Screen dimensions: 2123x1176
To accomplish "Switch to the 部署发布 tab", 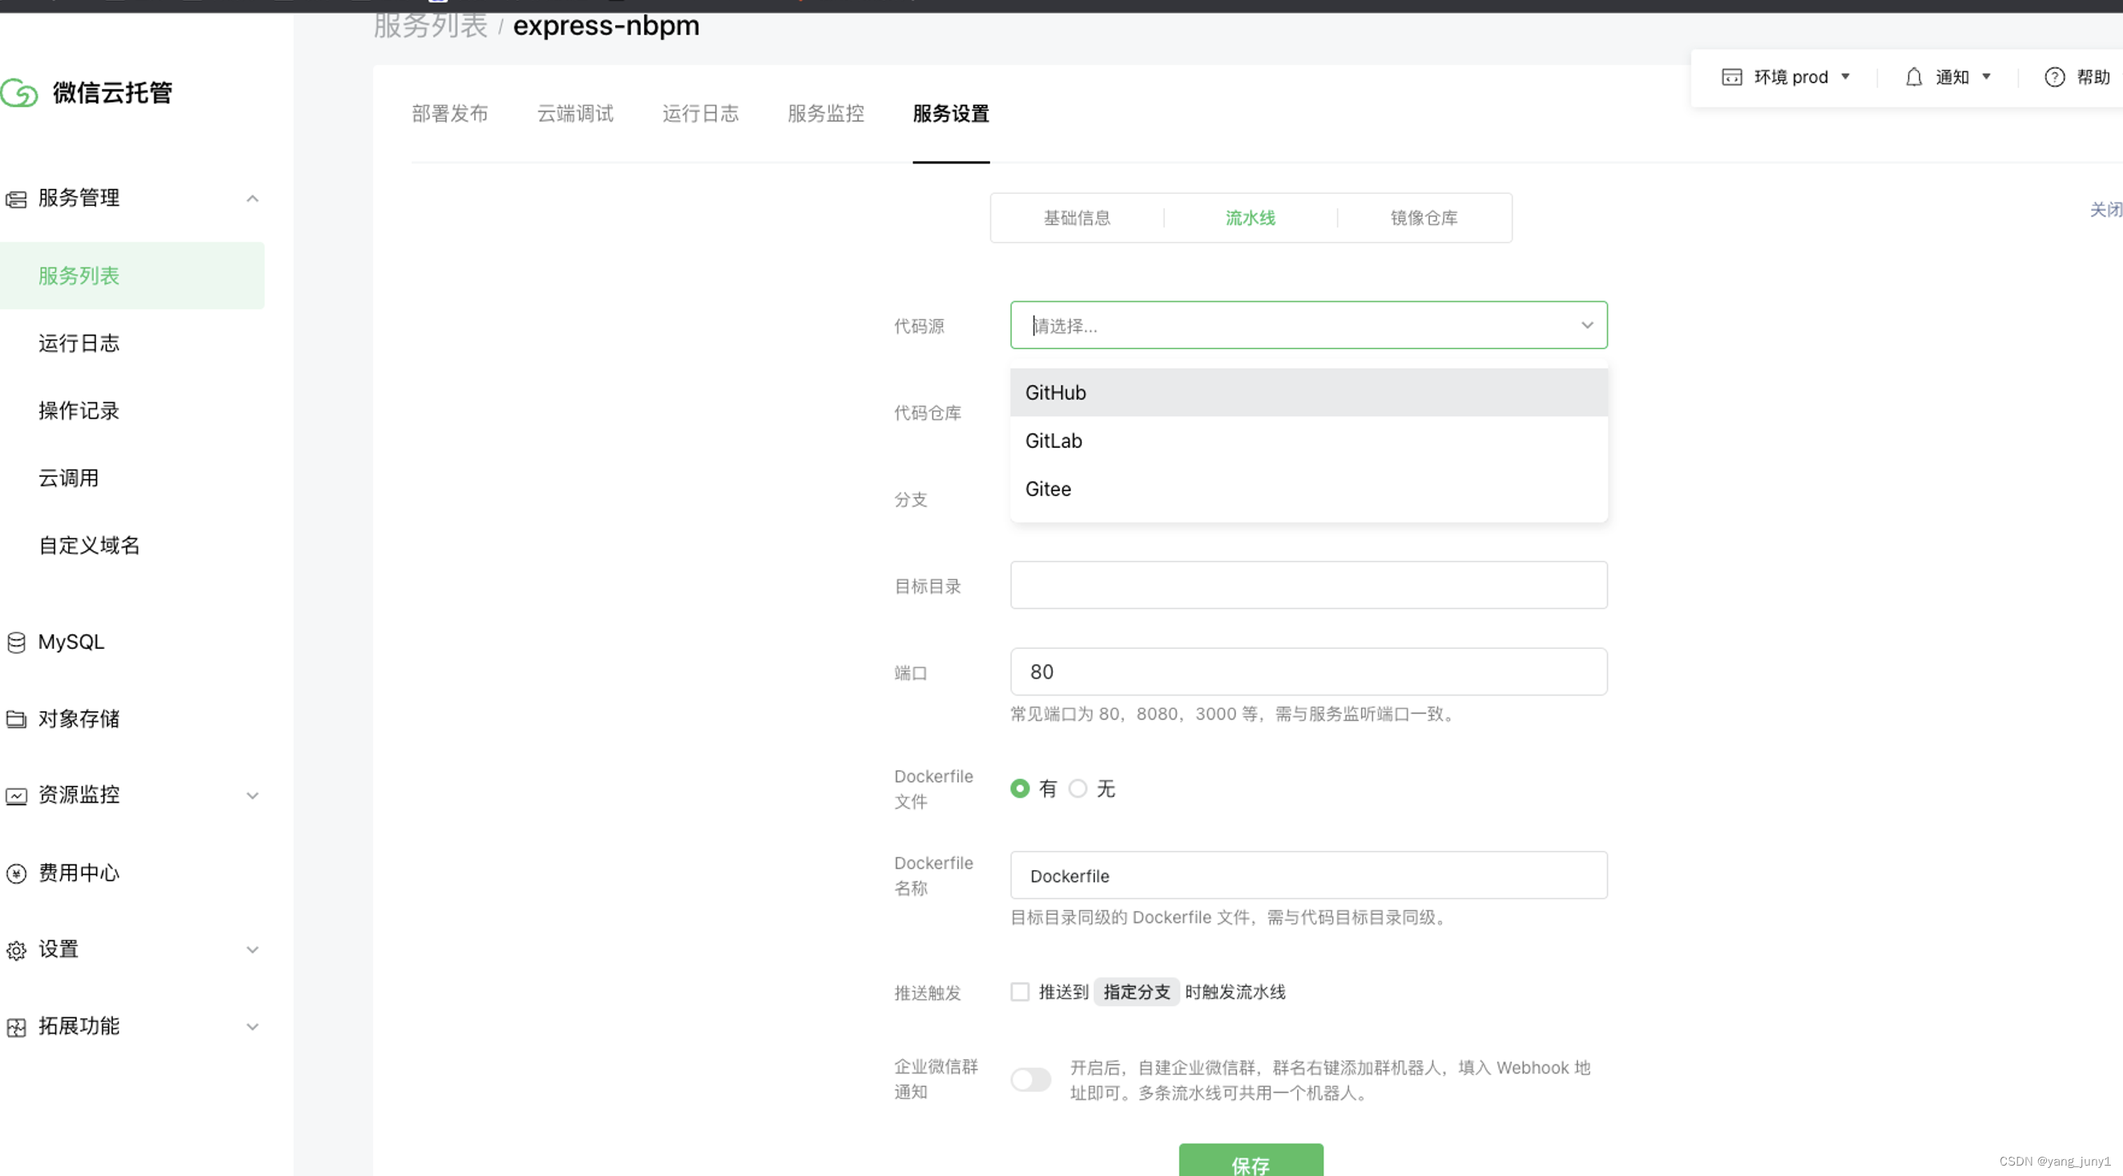I will click(450, 114).
